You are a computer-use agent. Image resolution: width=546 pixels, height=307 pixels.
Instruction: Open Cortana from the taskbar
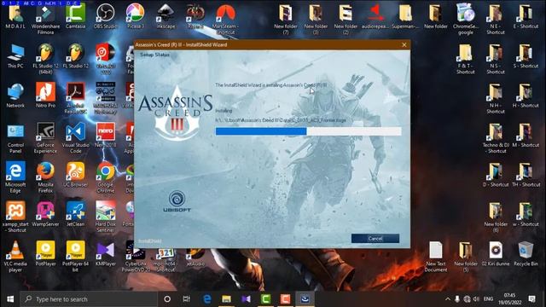click(167, 299)
